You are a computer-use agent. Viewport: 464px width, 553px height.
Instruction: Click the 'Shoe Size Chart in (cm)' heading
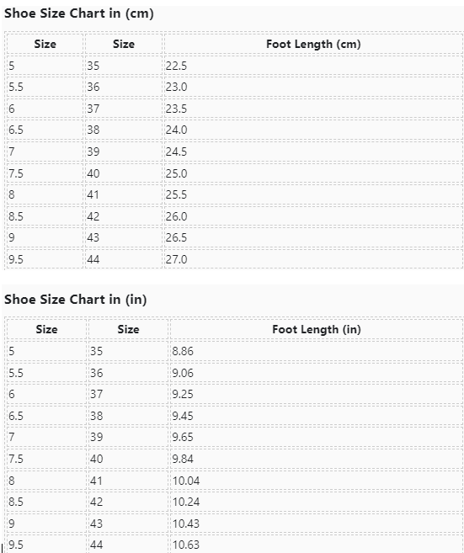(78, 13)
